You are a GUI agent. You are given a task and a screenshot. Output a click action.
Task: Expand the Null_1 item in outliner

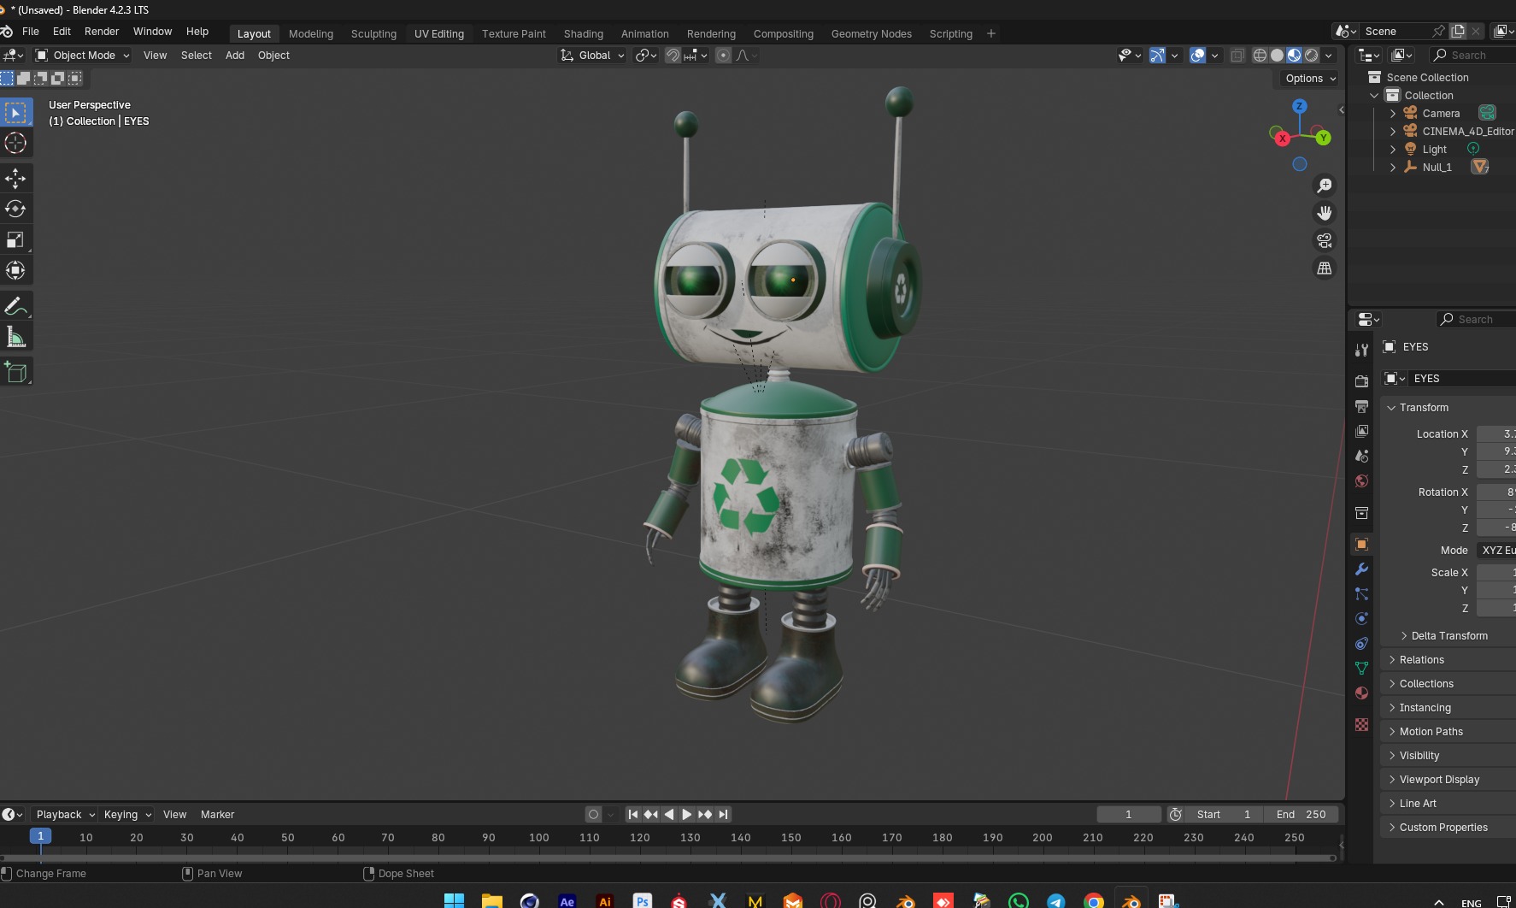tap(1393, 167)
